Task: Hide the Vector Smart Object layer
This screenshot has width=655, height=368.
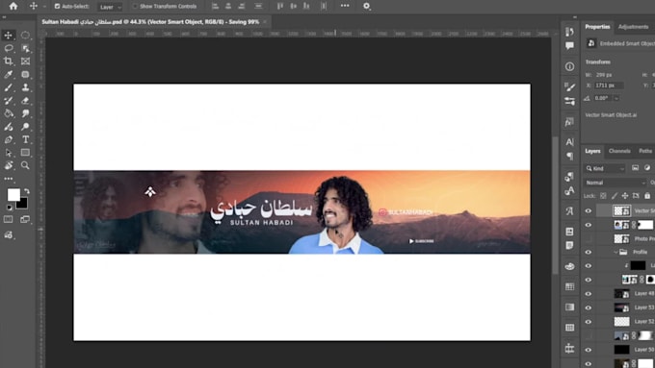Action: pyautogui.click(x=589, y=210)
